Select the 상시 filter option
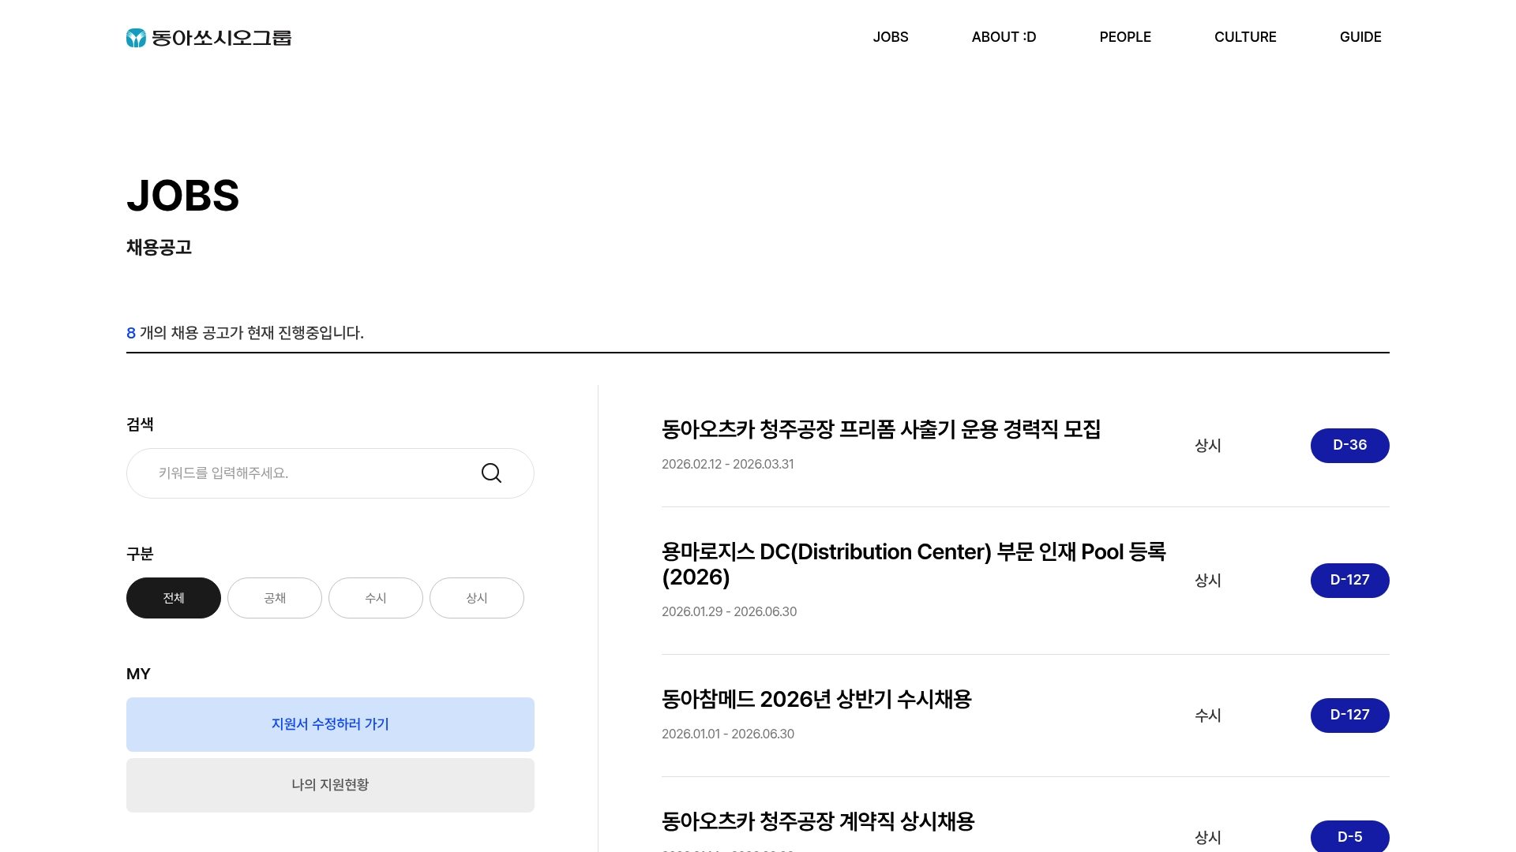 click(x=476, y=597)
